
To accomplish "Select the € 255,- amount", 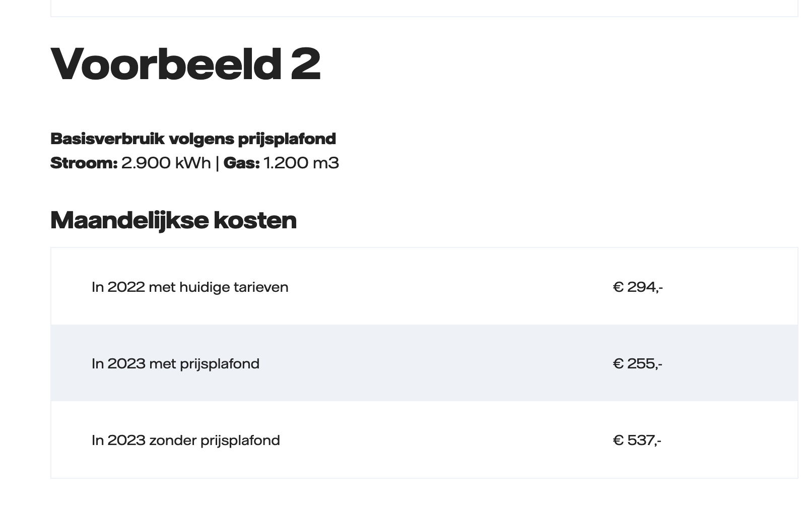I will click(637, 364).
